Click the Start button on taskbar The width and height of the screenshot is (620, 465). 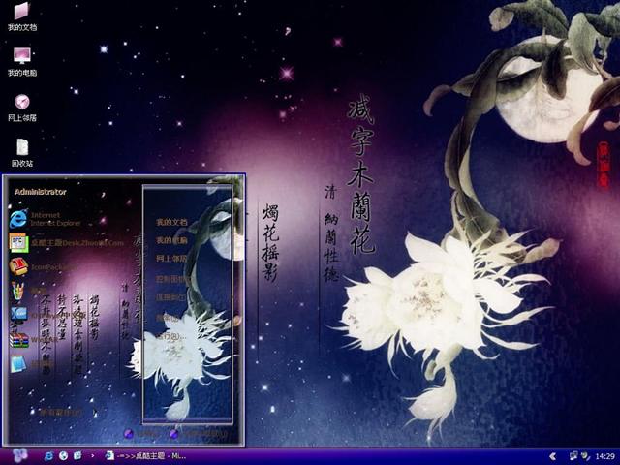[17, 455]
